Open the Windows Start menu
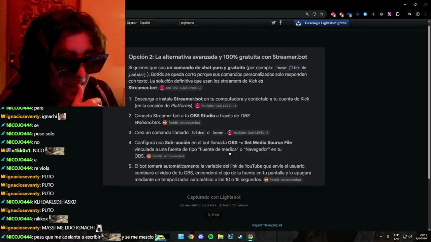431x242 pixels. click(x=181, y=237)
